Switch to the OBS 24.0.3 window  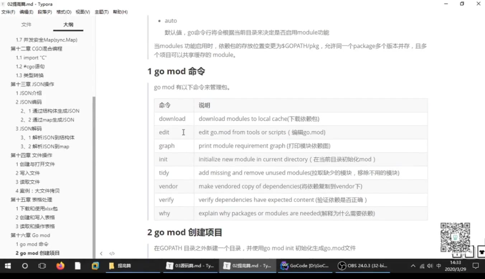[x=362, y=266]
